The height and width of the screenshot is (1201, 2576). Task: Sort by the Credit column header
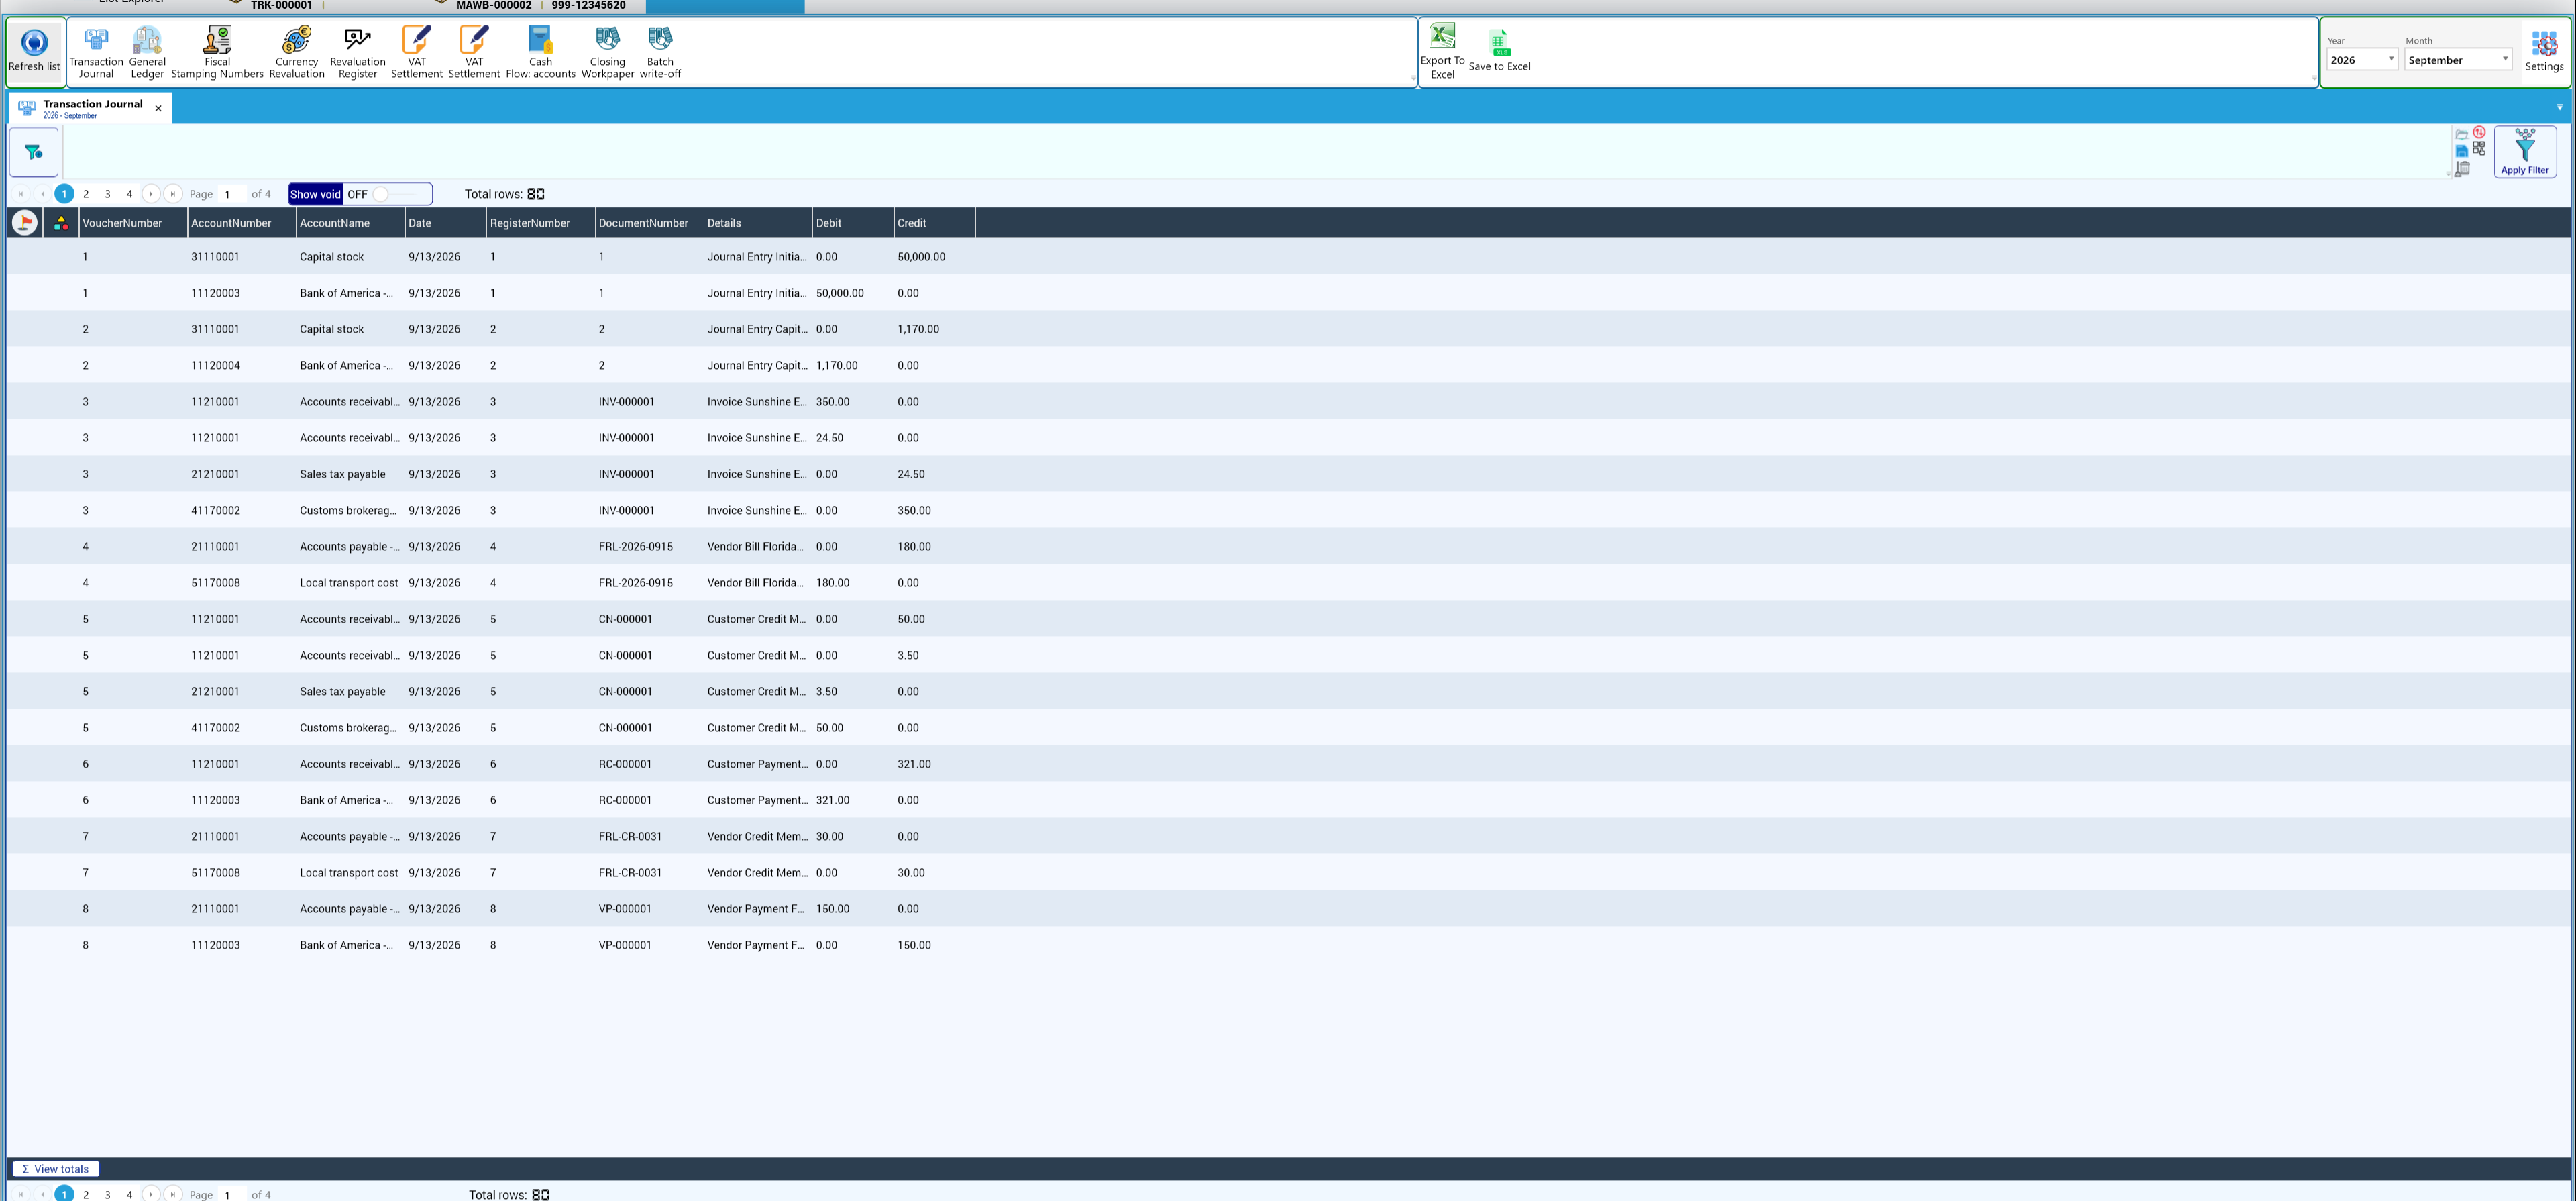pos(934,223)
